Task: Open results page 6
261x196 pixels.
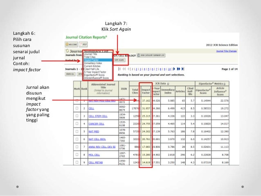Action: tap(153, 69)
